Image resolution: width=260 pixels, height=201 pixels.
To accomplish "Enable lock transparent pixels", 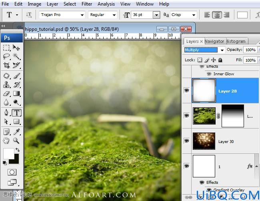I will point(200,60).
